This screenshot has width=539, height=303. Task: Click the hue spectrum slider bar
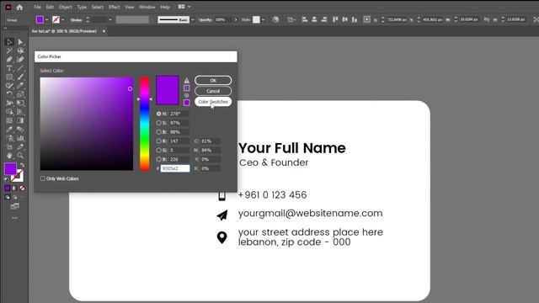[145, 124]
